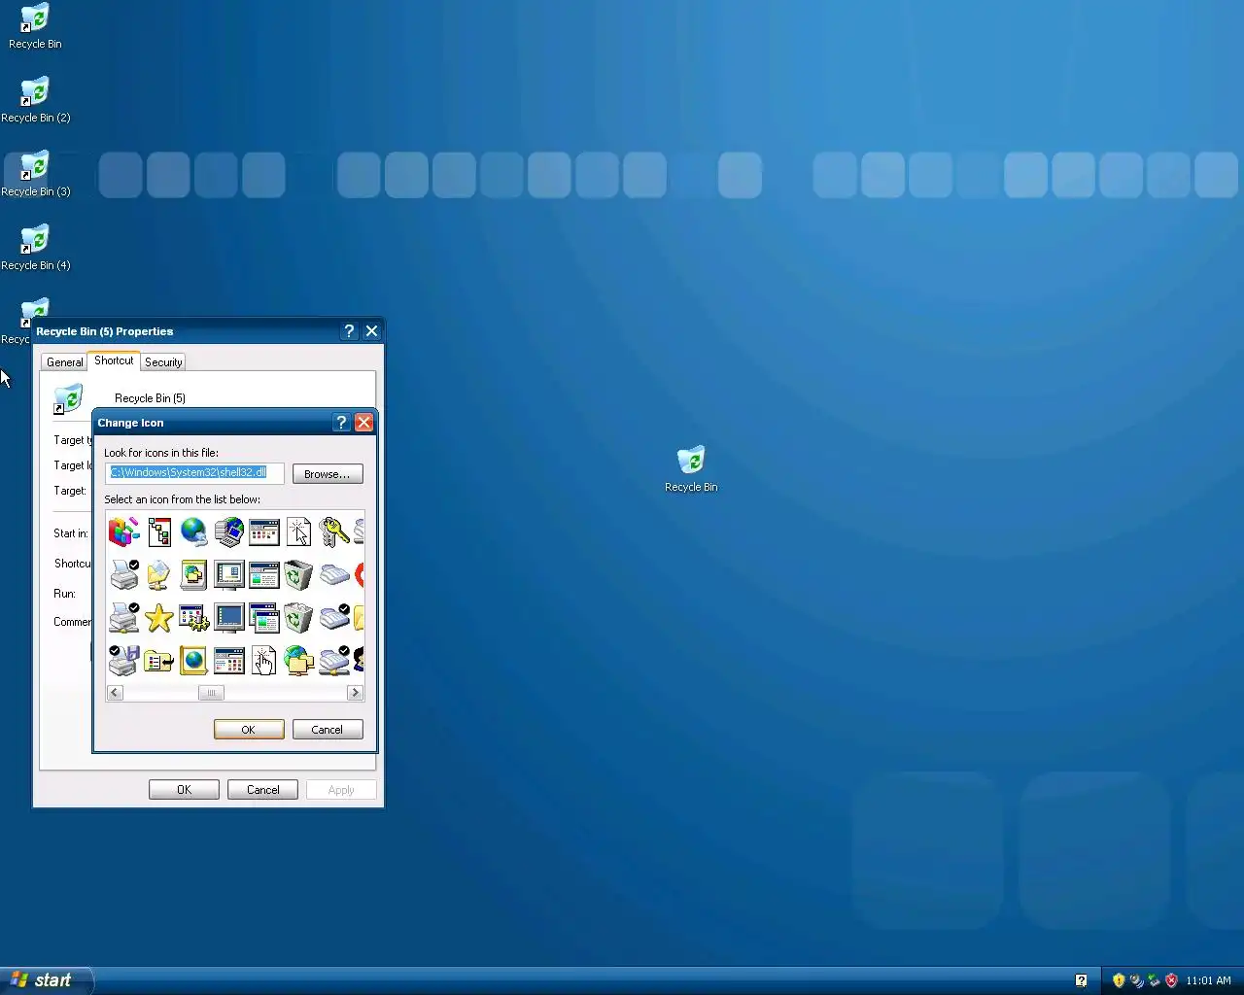Choose the tree diagram chart icon
This screenshot has width=1244, height=995.
pyautogui.click(x=158, y=532)
